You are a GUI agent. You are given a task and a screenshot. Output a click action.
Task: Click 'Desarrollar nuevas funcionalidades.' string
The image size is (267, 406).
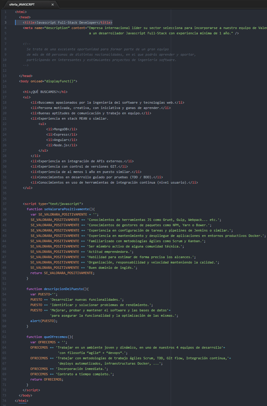(86, 300)
